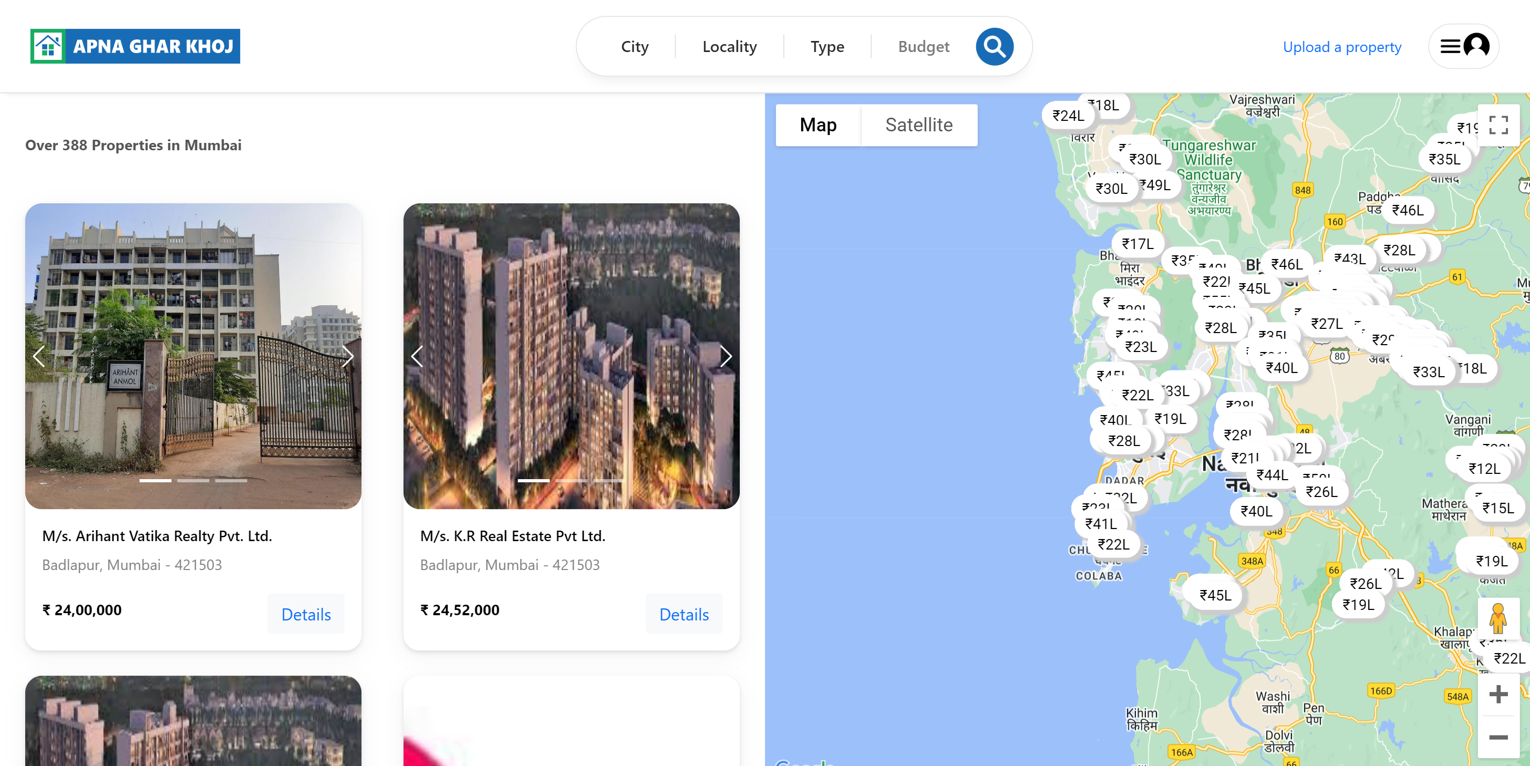Click Over 388 Properties in Mumbai heading
Screen dimensions: 1530x766
click(x=133, y=145)
